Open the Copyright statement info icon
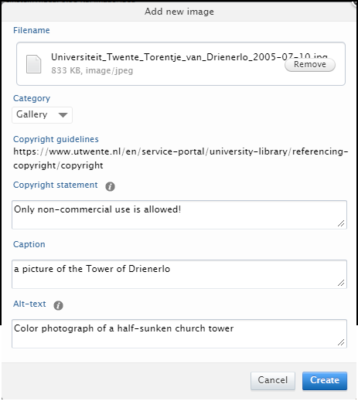This screenshot has height=401, width=358. (110, 186)
